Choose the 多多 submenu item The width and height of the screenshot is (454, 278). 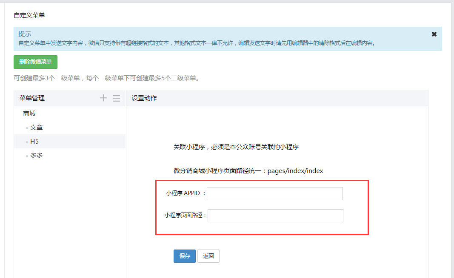[x=36, y=156]
